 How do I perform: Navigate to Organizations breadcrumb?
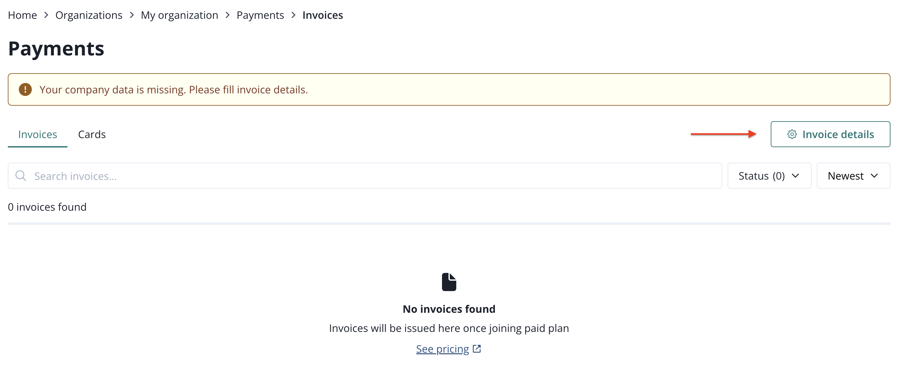(89, 15)
